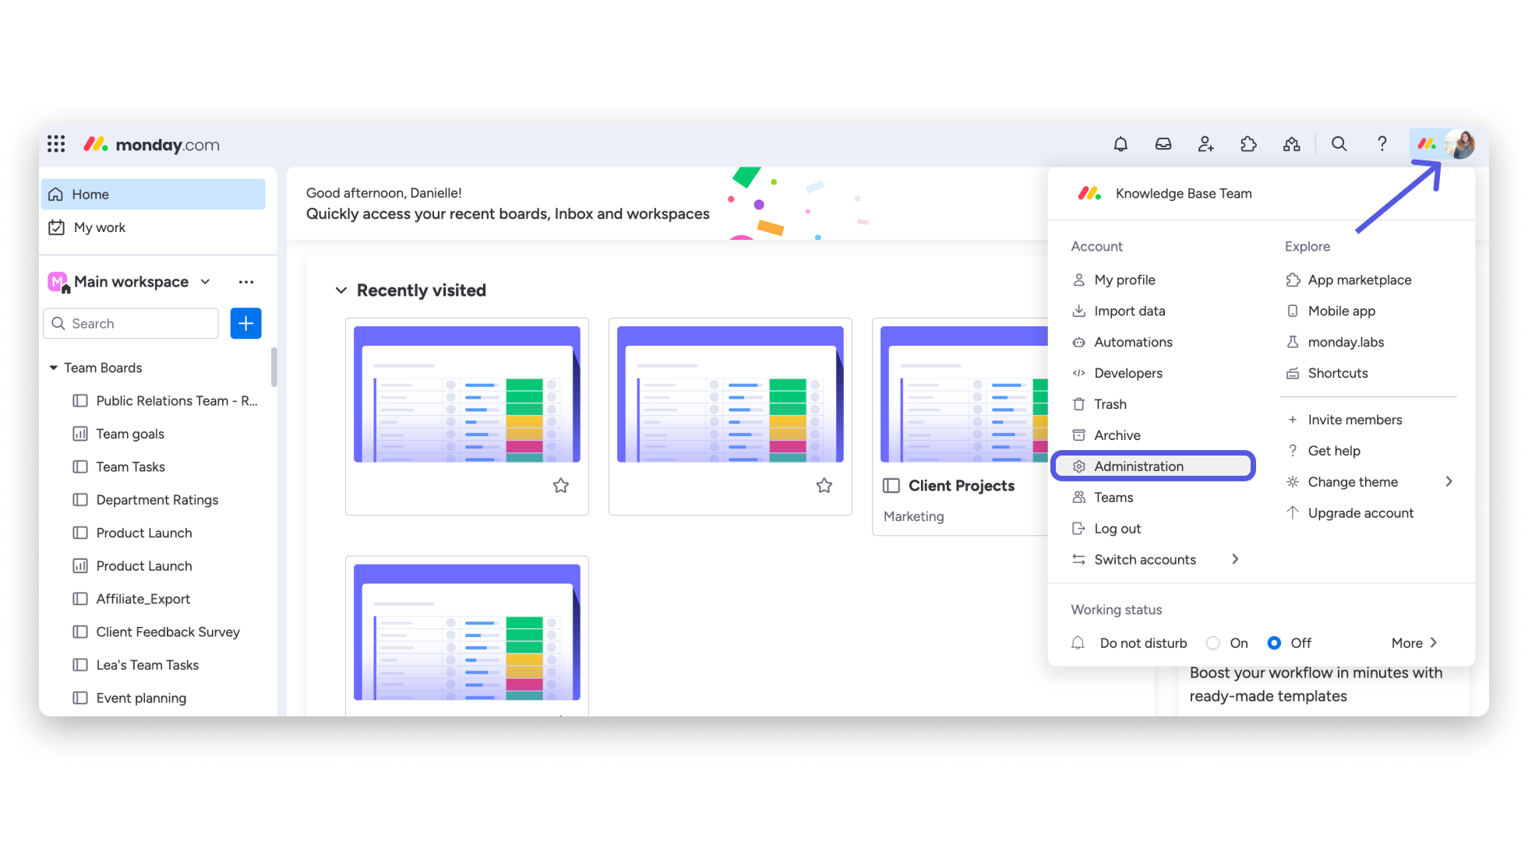Keep Do not disturb Off
Image resolution: width=1528 pixels, height=841 pixels.
point(1274,642)
